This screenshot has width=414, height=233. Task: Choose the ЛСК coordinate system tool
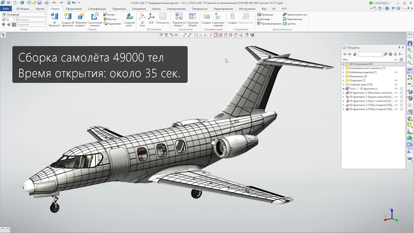pyautogui.click(x=151, y=19)
